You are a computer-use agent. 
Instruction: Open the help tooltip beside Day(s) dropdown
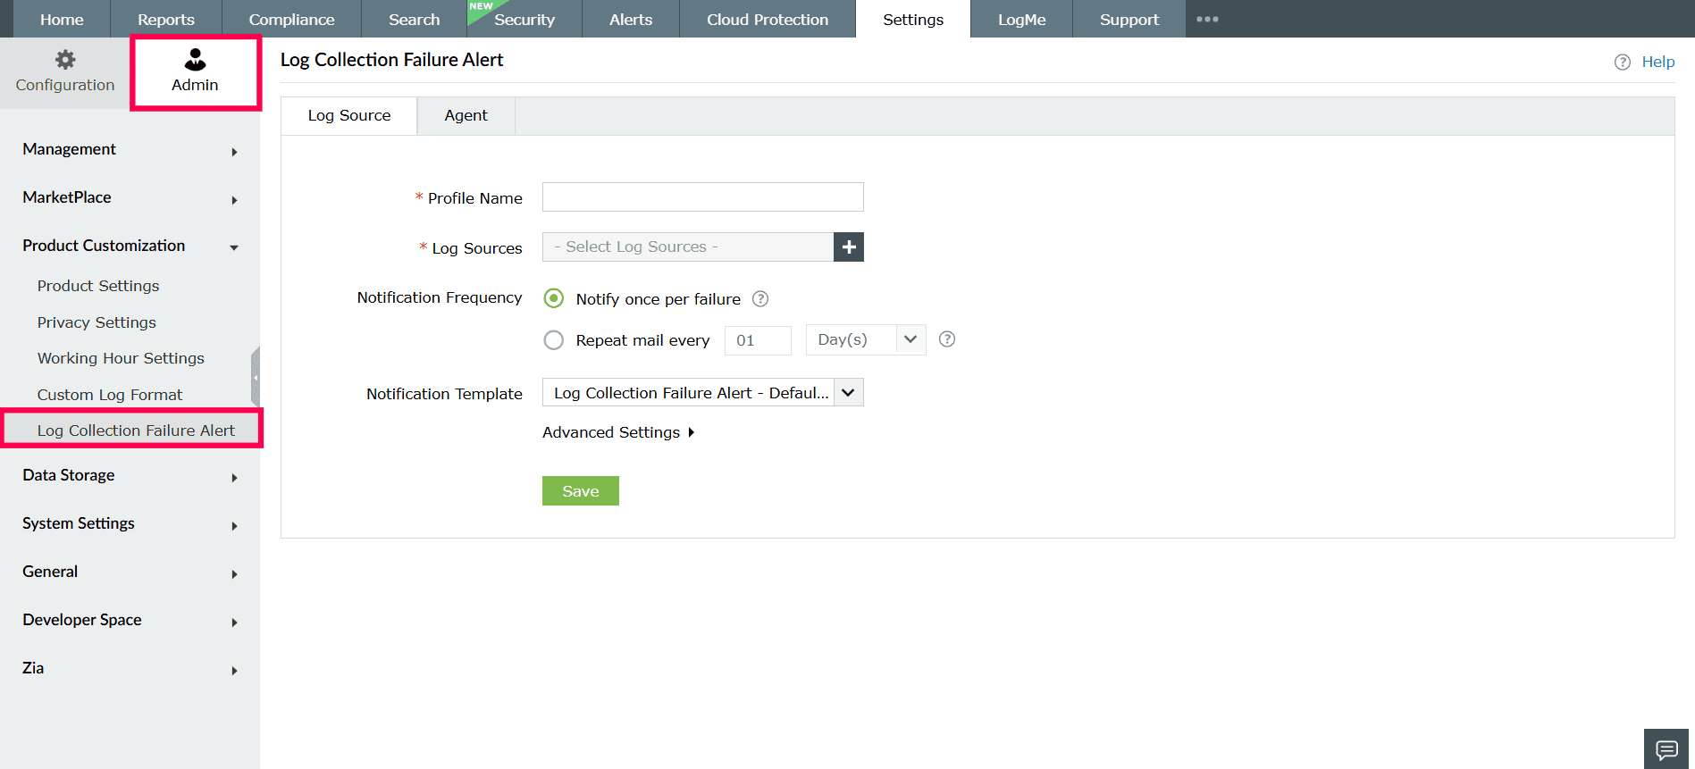947,339
